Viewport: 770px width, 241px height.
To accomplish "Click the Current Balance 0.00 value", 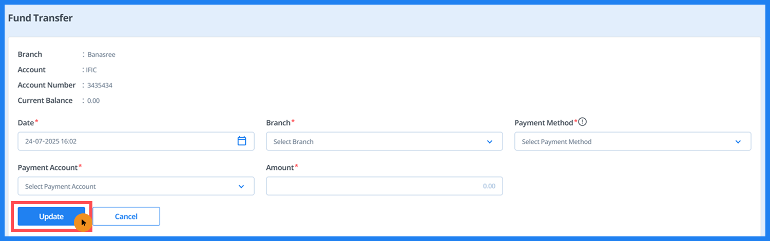I will (x=93, y=101).
